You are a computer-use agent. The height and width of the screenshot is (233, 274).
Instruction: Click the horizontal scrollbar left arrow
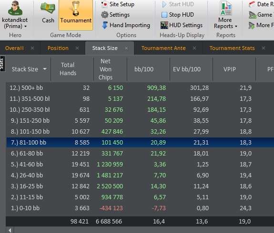pyautogui.click(x=10, y=230)
